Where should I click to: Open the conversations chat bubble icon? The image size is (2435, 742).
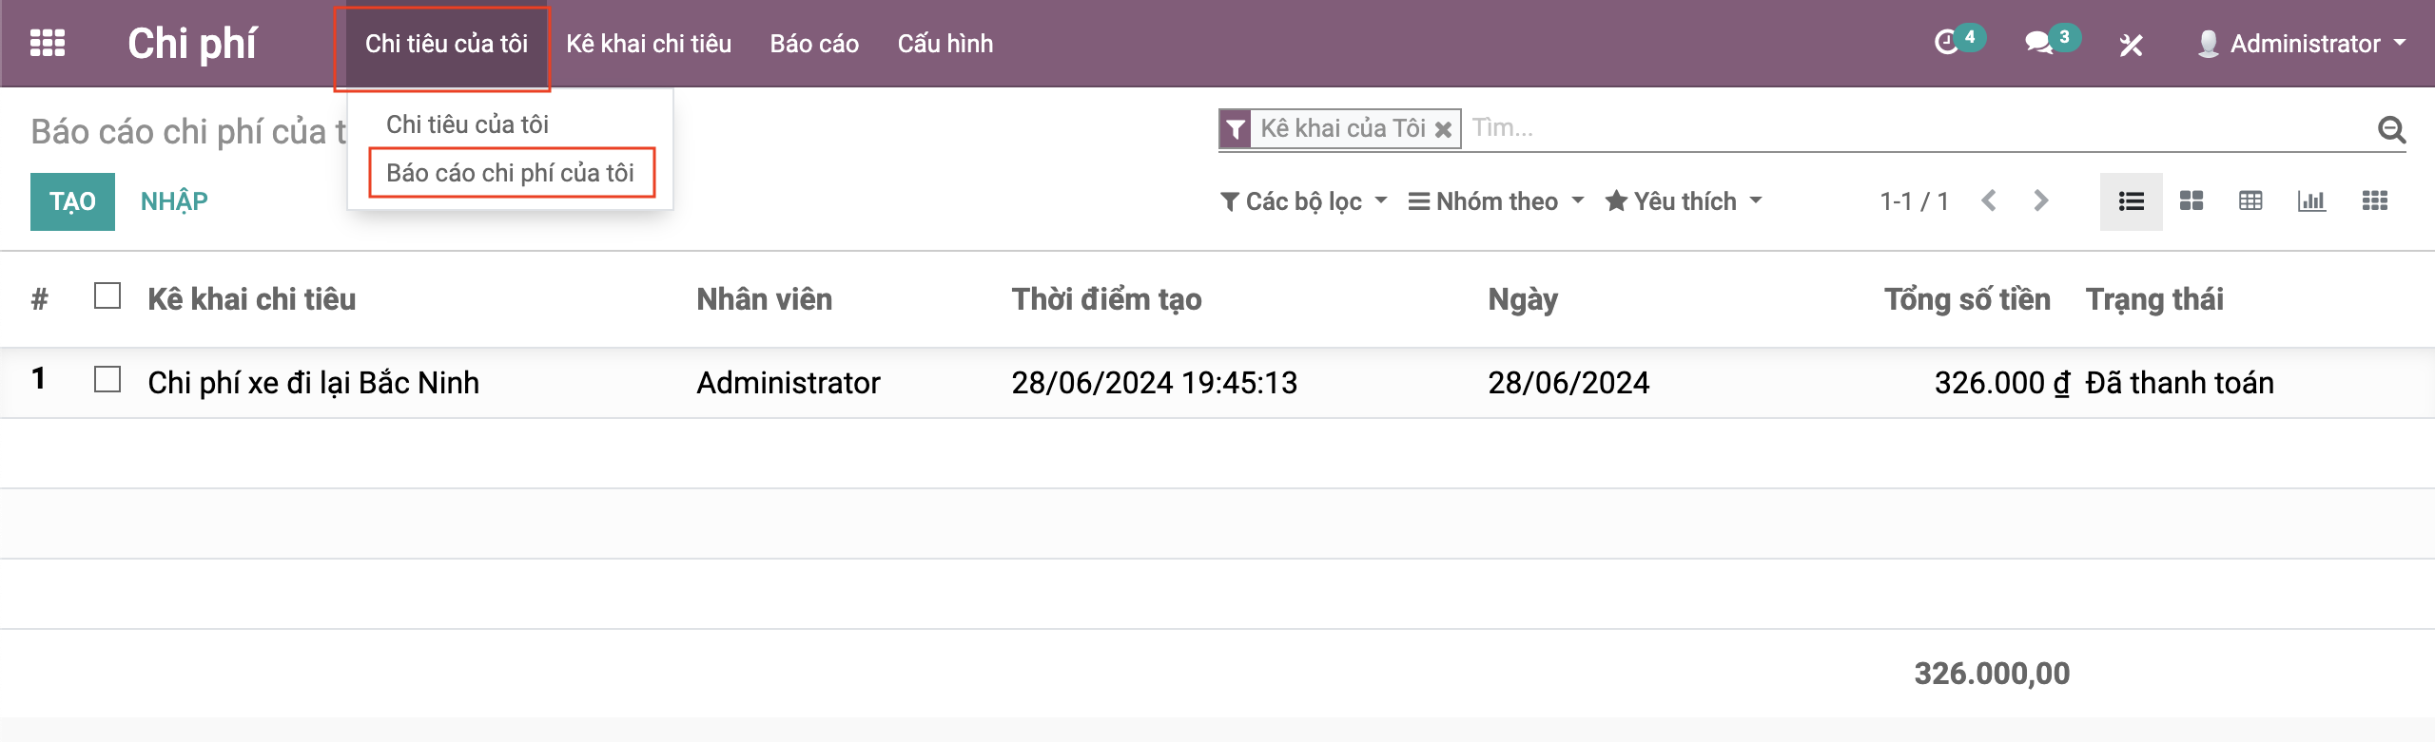click(x=2038, y=43)
